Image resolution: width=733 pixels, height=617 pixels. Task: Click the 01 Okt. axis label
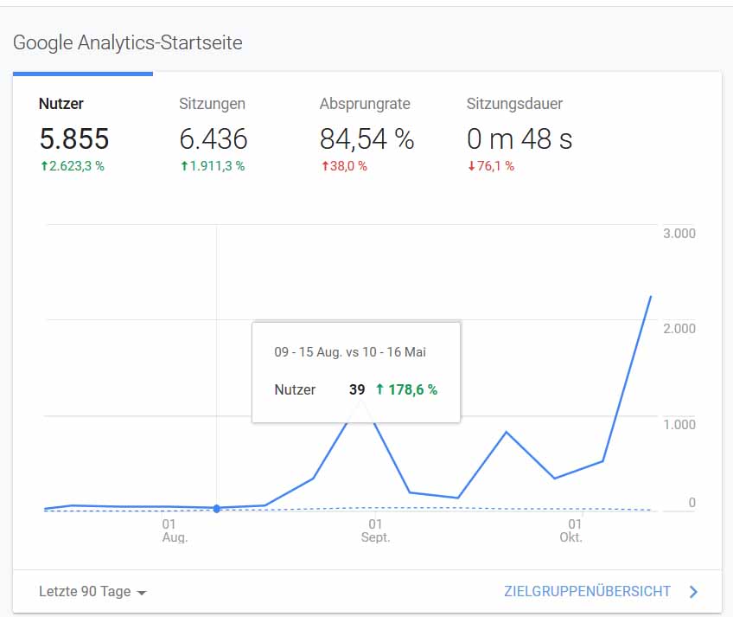(x=570, y=530)
